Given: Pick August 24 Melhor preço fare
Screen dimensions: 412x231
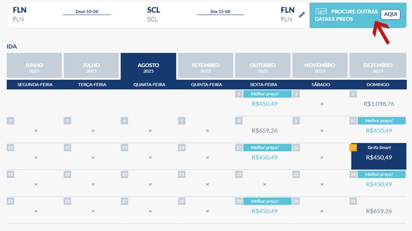Looking at the screenshot, I should point(379,184).
